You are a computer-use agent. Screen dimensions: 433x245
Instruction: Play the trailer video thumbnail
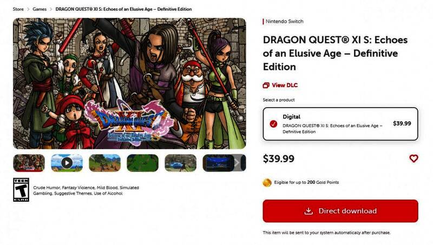coord(67,162)
